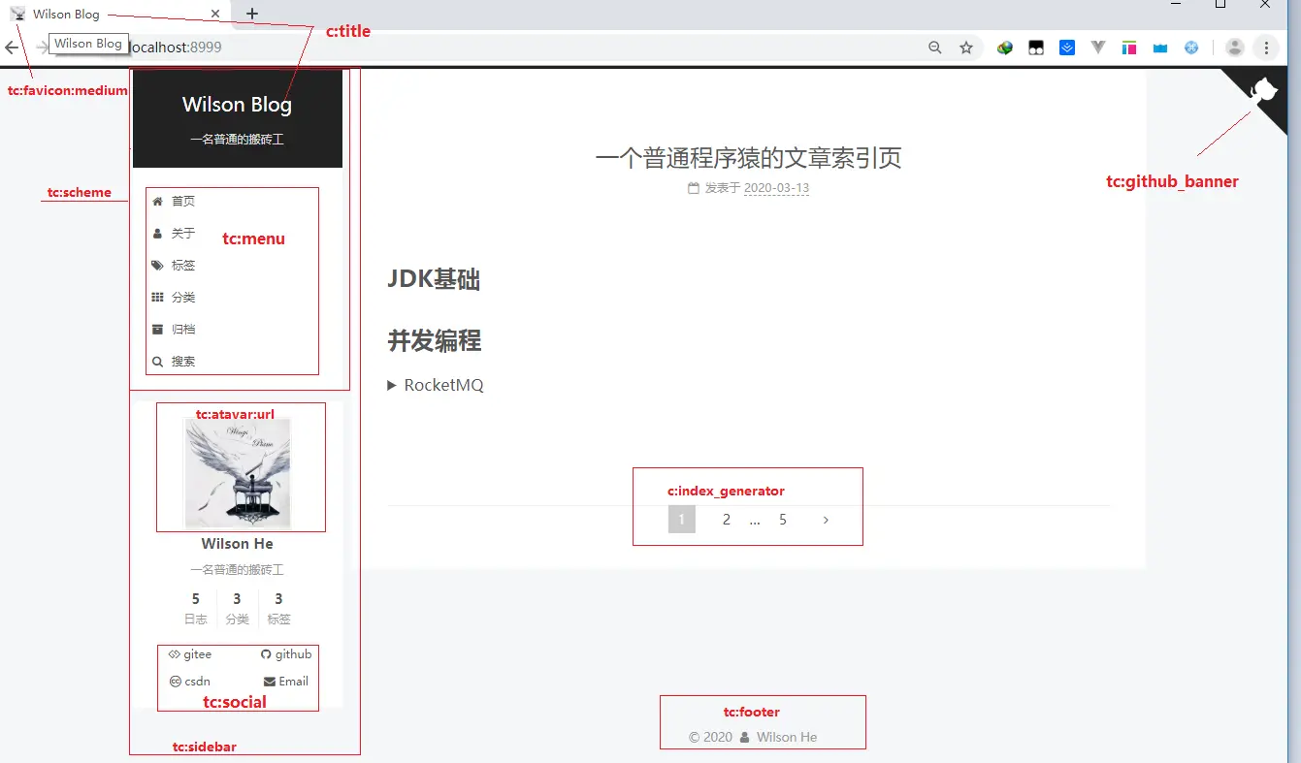Viewport: 1301px width, 763px height.
Task: Click the bookmark star in the address bar
Action: click(x=965, y=47)
